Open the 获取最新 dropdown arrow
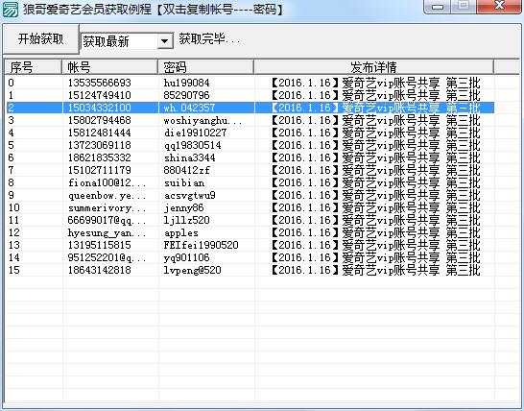The width and height of the screenshot is (524, 411). (165, 41)
